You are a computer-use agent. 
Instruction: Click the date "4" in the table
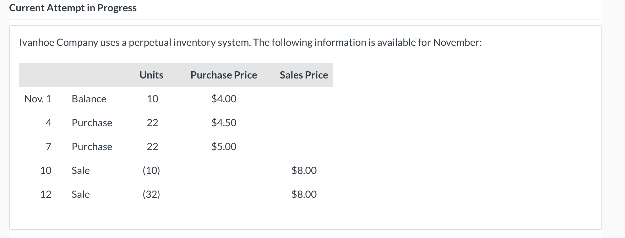tap(48, 123)
